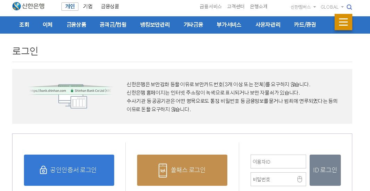Click the 쏠패스 로그인 button
Image resolution: width=370 pixels, height=191 pixels.
point(182,170)
